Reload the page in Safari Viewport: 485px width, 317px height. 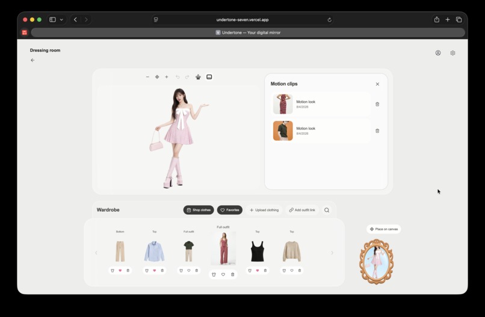(x=329, y=20)
